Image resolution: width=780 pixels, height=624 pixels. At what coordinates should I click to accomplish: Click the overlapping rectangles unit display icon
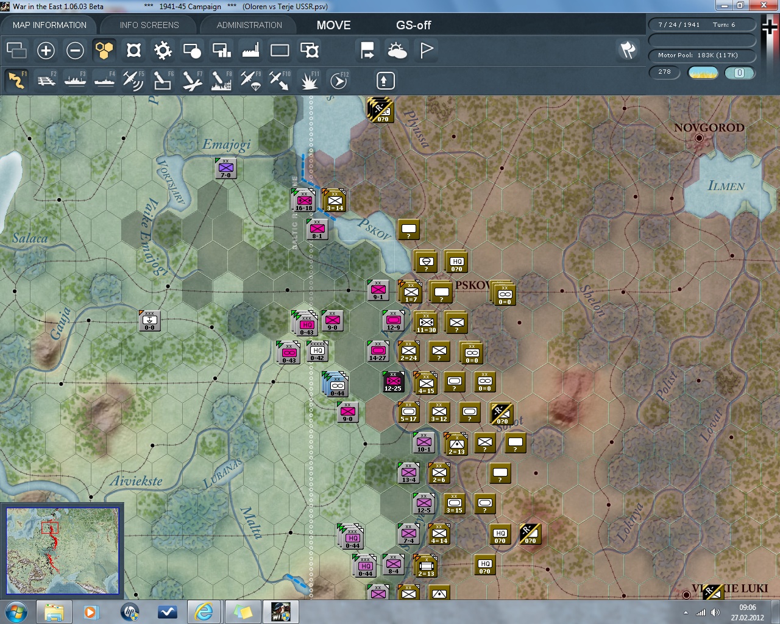click(16, 50)
